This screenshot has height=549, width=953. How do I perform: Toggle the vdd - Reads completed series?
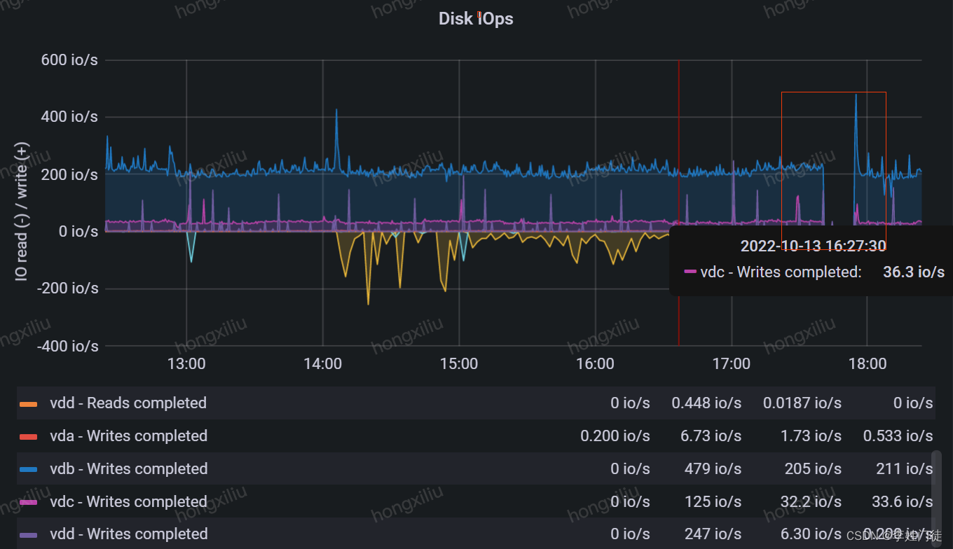128,403
